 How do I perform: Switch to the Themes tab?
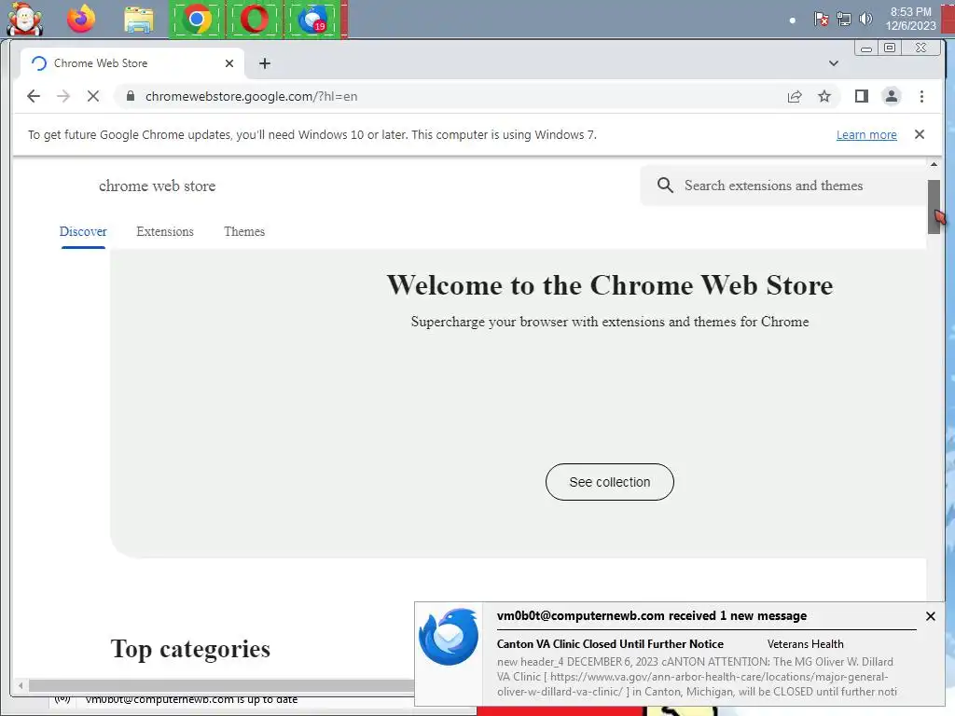(x=244, y=231)
